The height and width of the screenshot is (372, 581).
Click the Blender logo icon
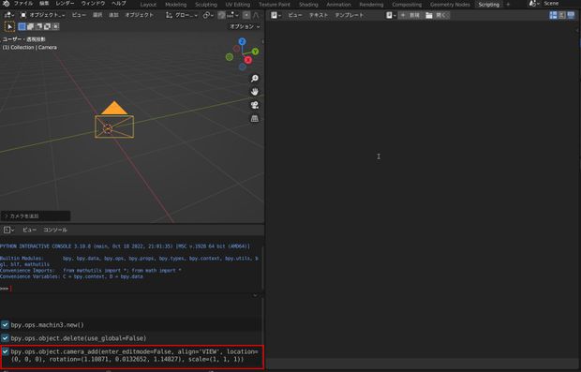(x=6, y=4)
